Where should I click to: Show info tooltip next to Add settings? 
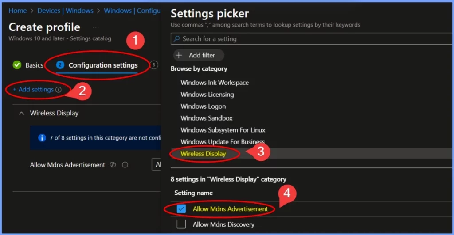click(x=59, y=90)
